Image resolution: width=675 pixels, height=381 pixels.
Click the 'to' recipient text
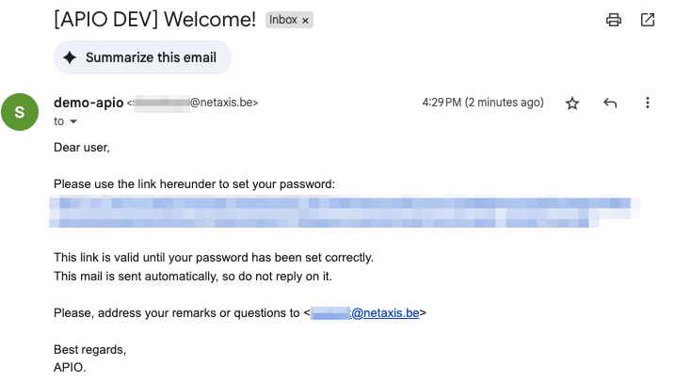pyautogui.click(x=59, y=121)
